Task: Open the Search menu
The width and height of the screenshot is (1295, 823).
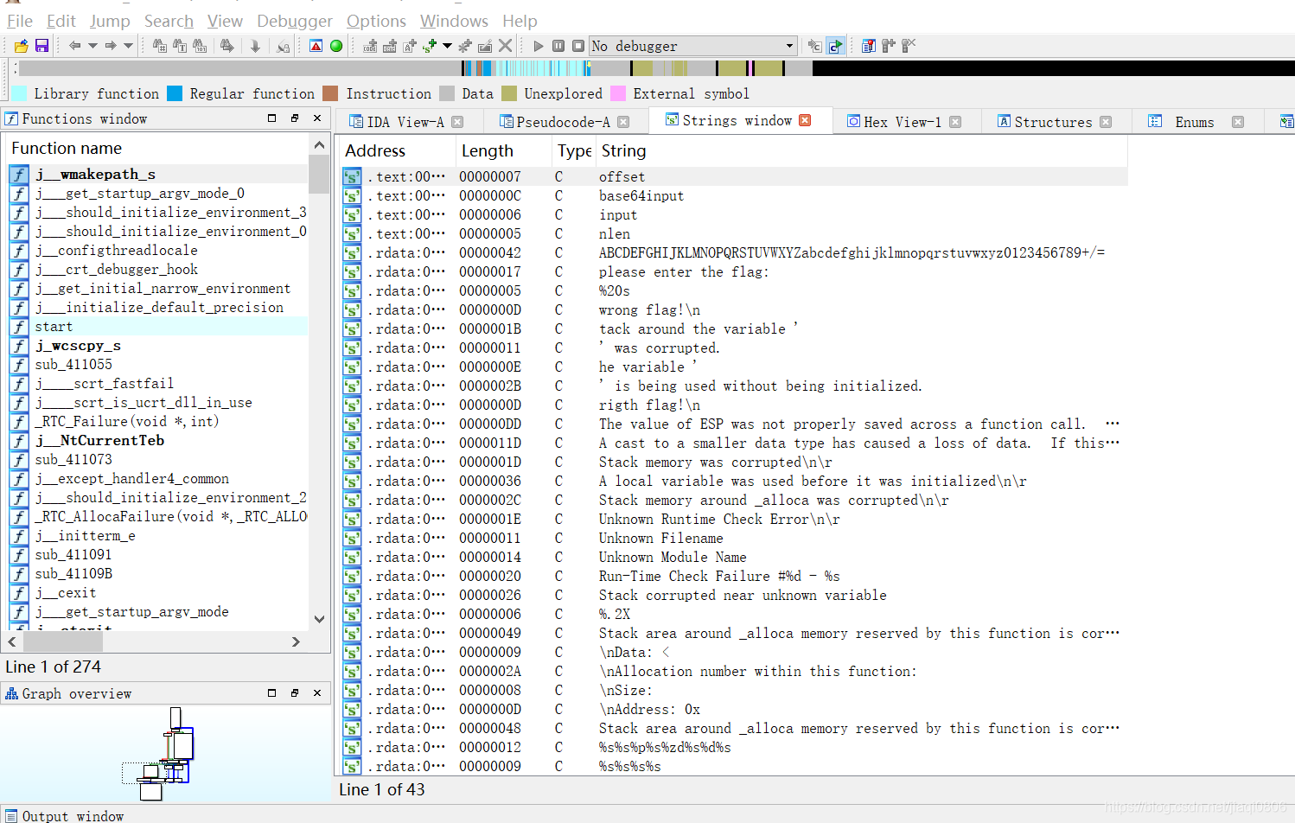Action: coord(169,21)
